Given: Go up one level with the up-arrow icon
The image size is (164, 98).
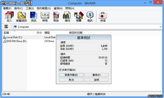Looking at the screenshot, I should [6, 27].
